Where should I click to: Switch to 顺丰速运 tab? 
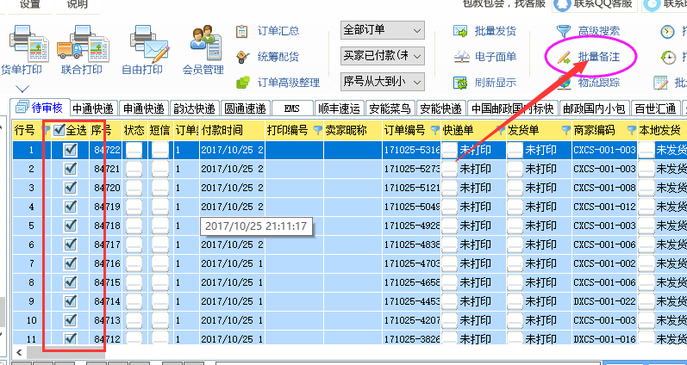click(x=339, y=108)
